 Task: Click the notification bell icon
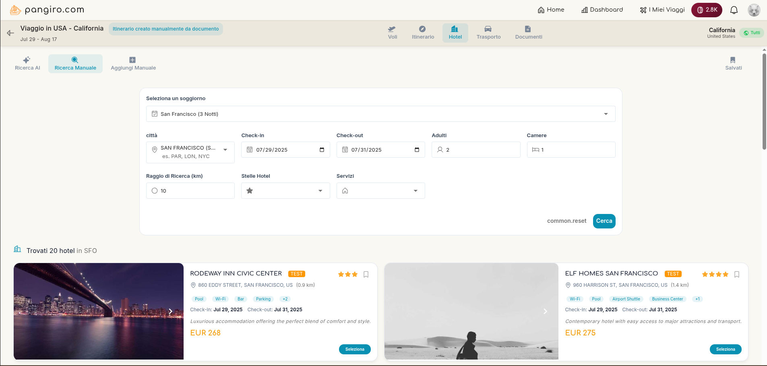point(733,10)
